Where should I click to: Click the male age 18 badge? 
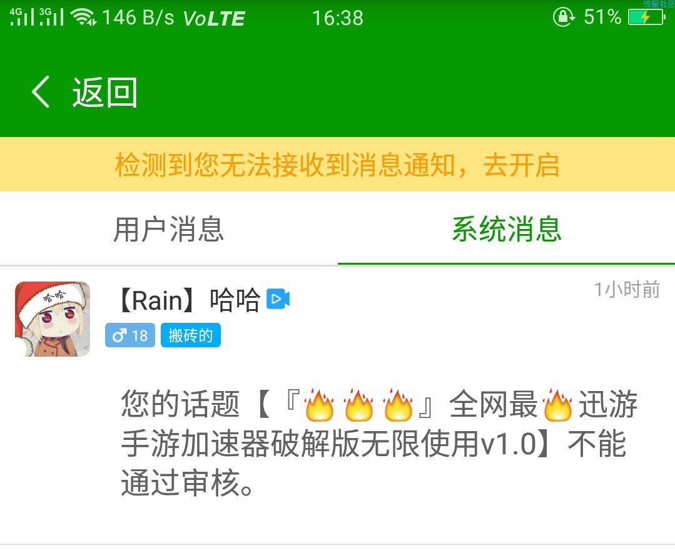coord(130,335)
